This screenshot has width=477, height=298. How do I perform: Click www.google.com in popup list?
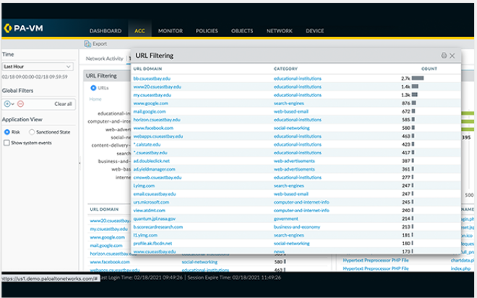click(x=150, y=103)
